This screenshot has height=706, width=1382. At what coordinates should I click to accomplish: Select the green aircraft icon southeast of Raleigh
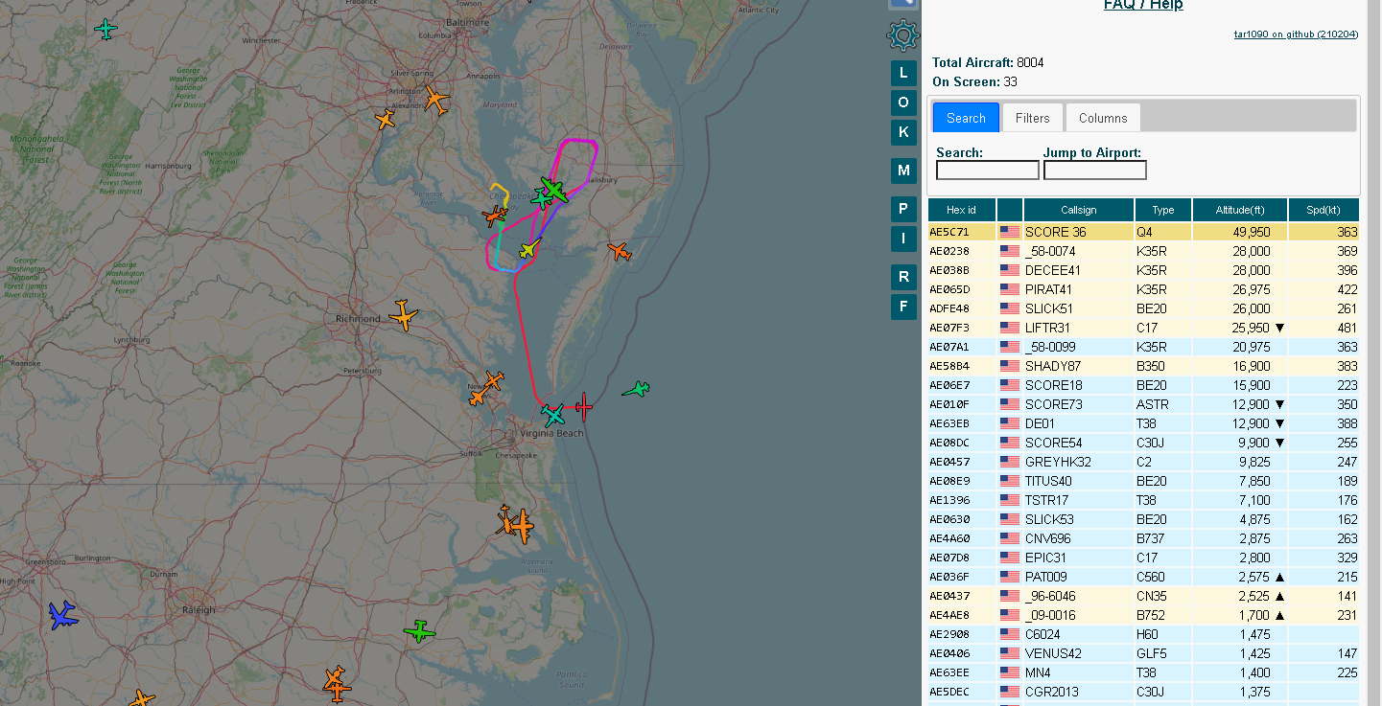point(419,631)
